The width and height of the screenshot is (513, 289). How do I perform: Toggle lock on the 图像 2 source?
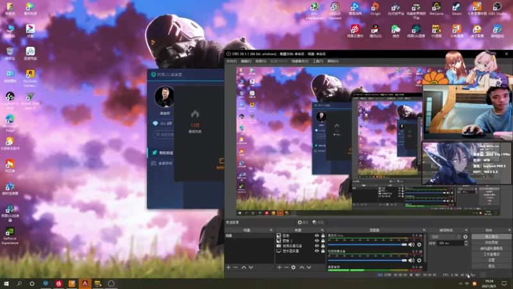coord(323,240)
